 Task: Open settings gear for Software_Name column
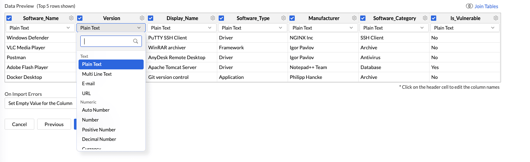click(71, 18)
